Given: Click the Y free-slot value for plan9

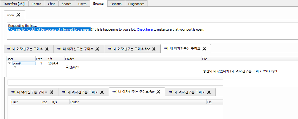Looking at the screenshot, I should (41, 63).
